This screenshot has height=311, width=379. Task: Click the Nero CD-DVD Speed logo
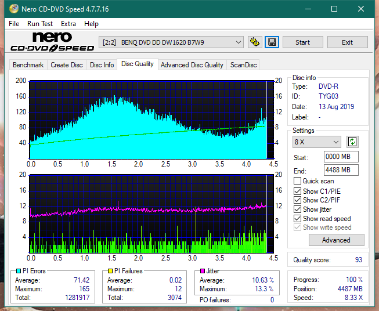point(52,42)
